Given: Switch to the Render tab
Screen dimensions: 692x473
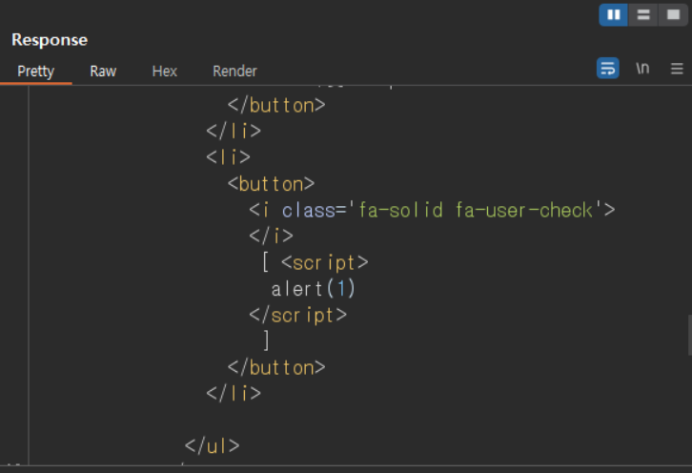Looking at the screenshot, I should click(x=234, y=72).
